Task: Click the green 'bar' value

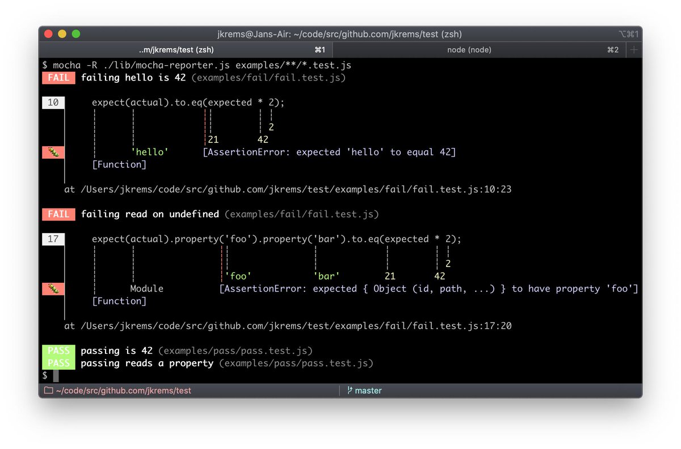Action: click(x=327, y=277)
